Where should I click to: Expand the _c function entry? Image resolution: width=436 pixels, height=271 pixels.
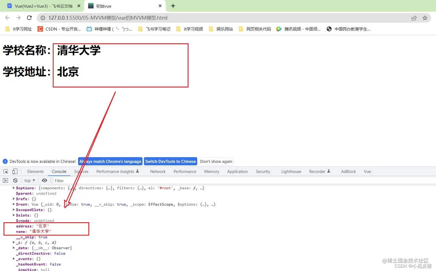coord(14,242)
